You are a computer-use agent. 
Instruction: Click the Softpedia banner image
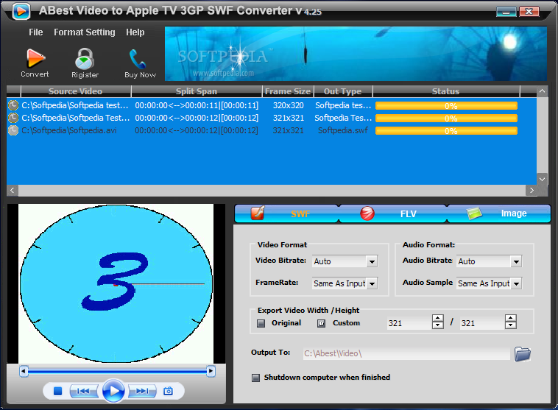(x=356, y=54)
